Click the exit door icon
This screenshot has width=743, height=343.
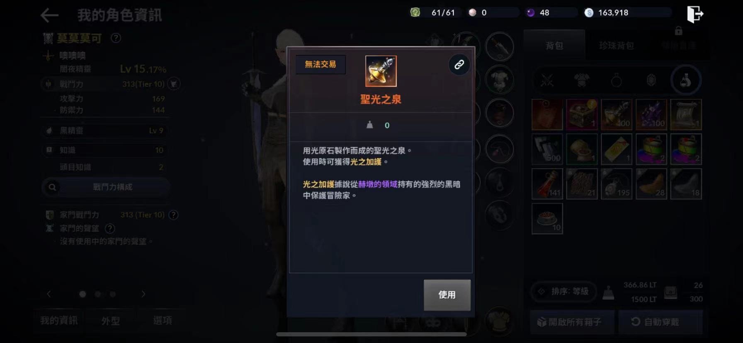click(695, 14)
